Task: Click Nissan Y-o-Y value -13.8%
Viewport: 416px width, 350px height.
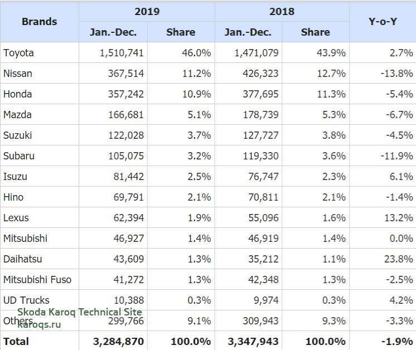Action: (396, 74)
